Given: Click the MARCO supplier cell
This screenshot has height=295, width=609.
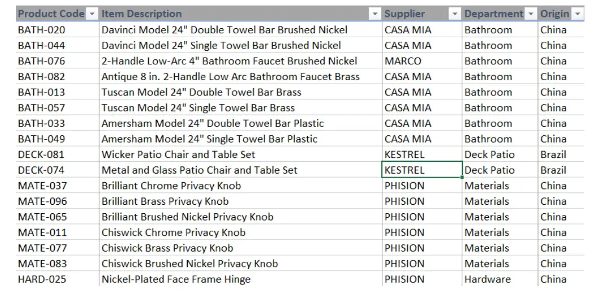Looking at the screenshot, I should click(x=422, y=61).
